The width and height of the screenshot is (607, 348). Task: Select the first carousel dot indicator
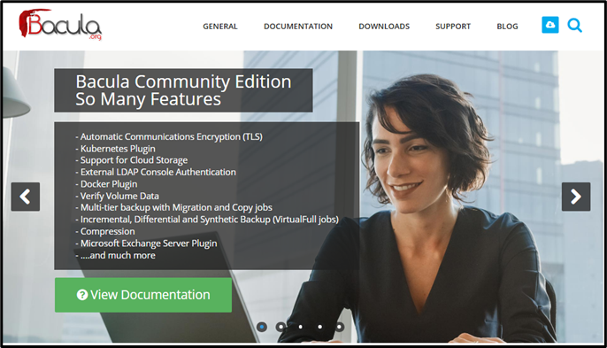click(262, 327)
